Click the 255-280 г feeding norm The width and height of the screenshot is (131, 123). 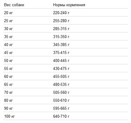[61, 21]
